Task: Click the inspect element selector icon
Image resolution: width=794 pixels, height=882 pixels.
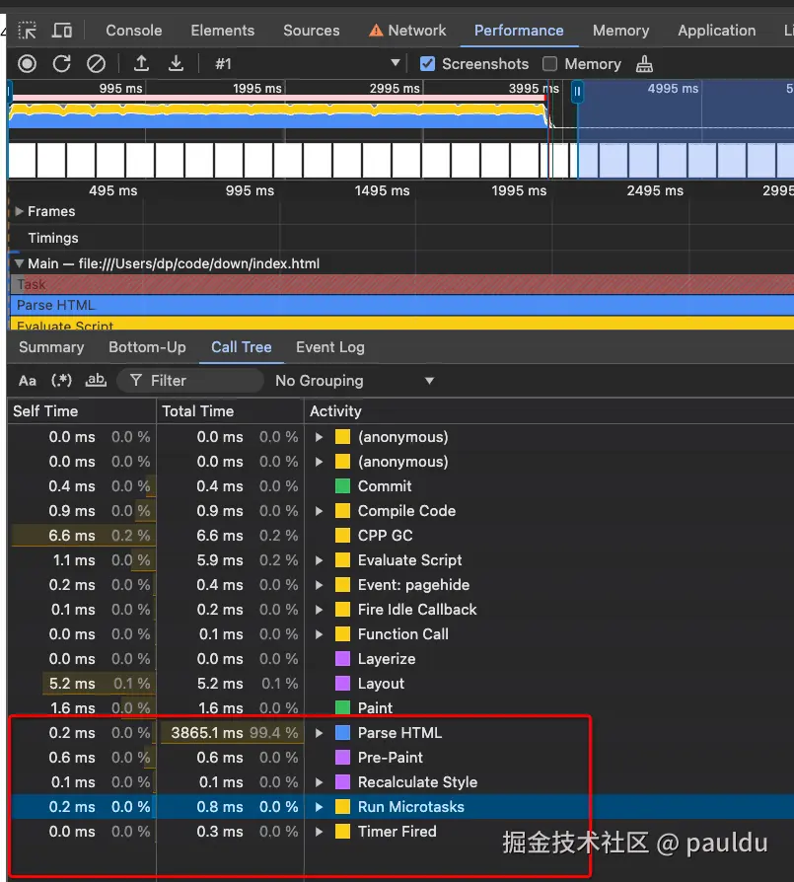Action: click(28, 31)
